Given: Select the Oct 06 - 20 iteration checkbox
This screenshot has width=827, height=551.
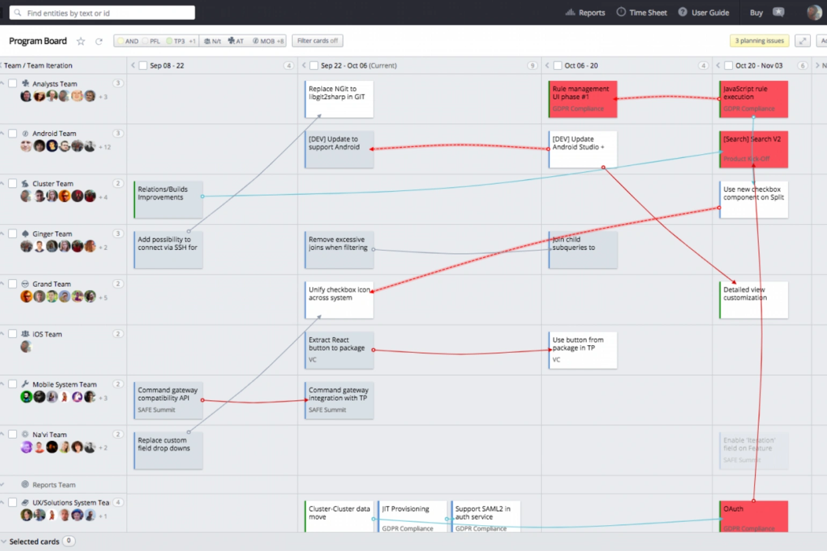Looking at the screenshot, I should 557,66.
